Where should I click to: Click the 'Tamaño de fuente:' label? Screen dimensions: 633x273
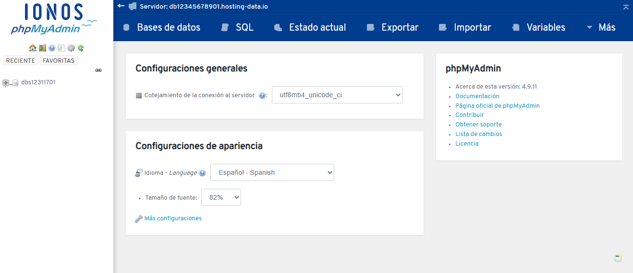171,197
